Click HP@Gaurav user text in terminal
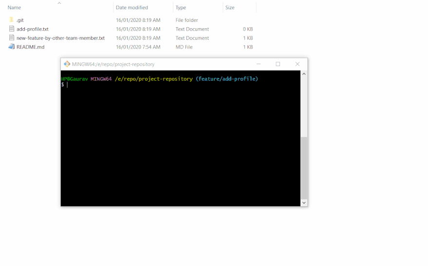Screen dimensions: 428x266 (x=74, y=79)
